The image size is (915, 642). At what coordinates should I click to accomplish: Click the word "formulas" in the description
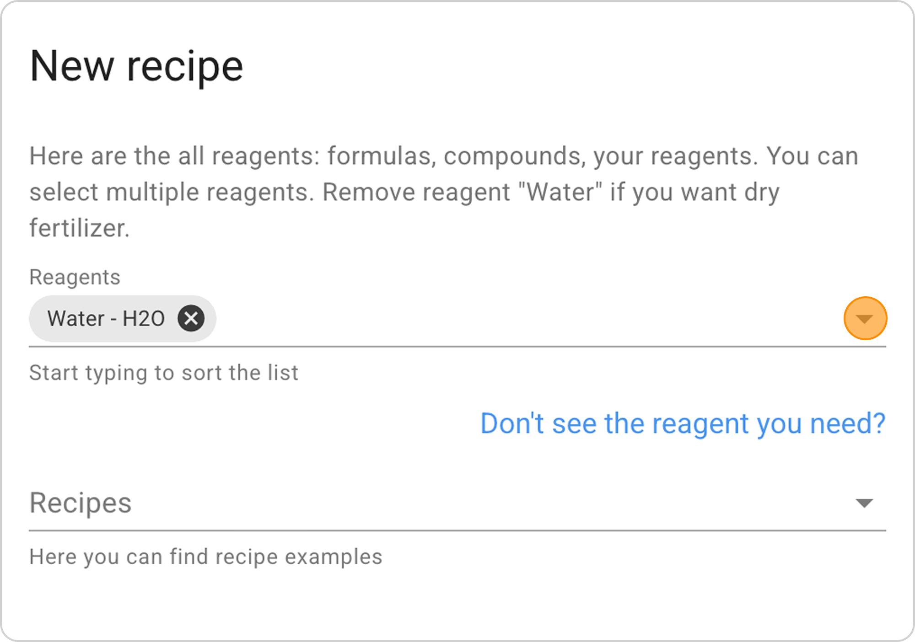point(379,156)
